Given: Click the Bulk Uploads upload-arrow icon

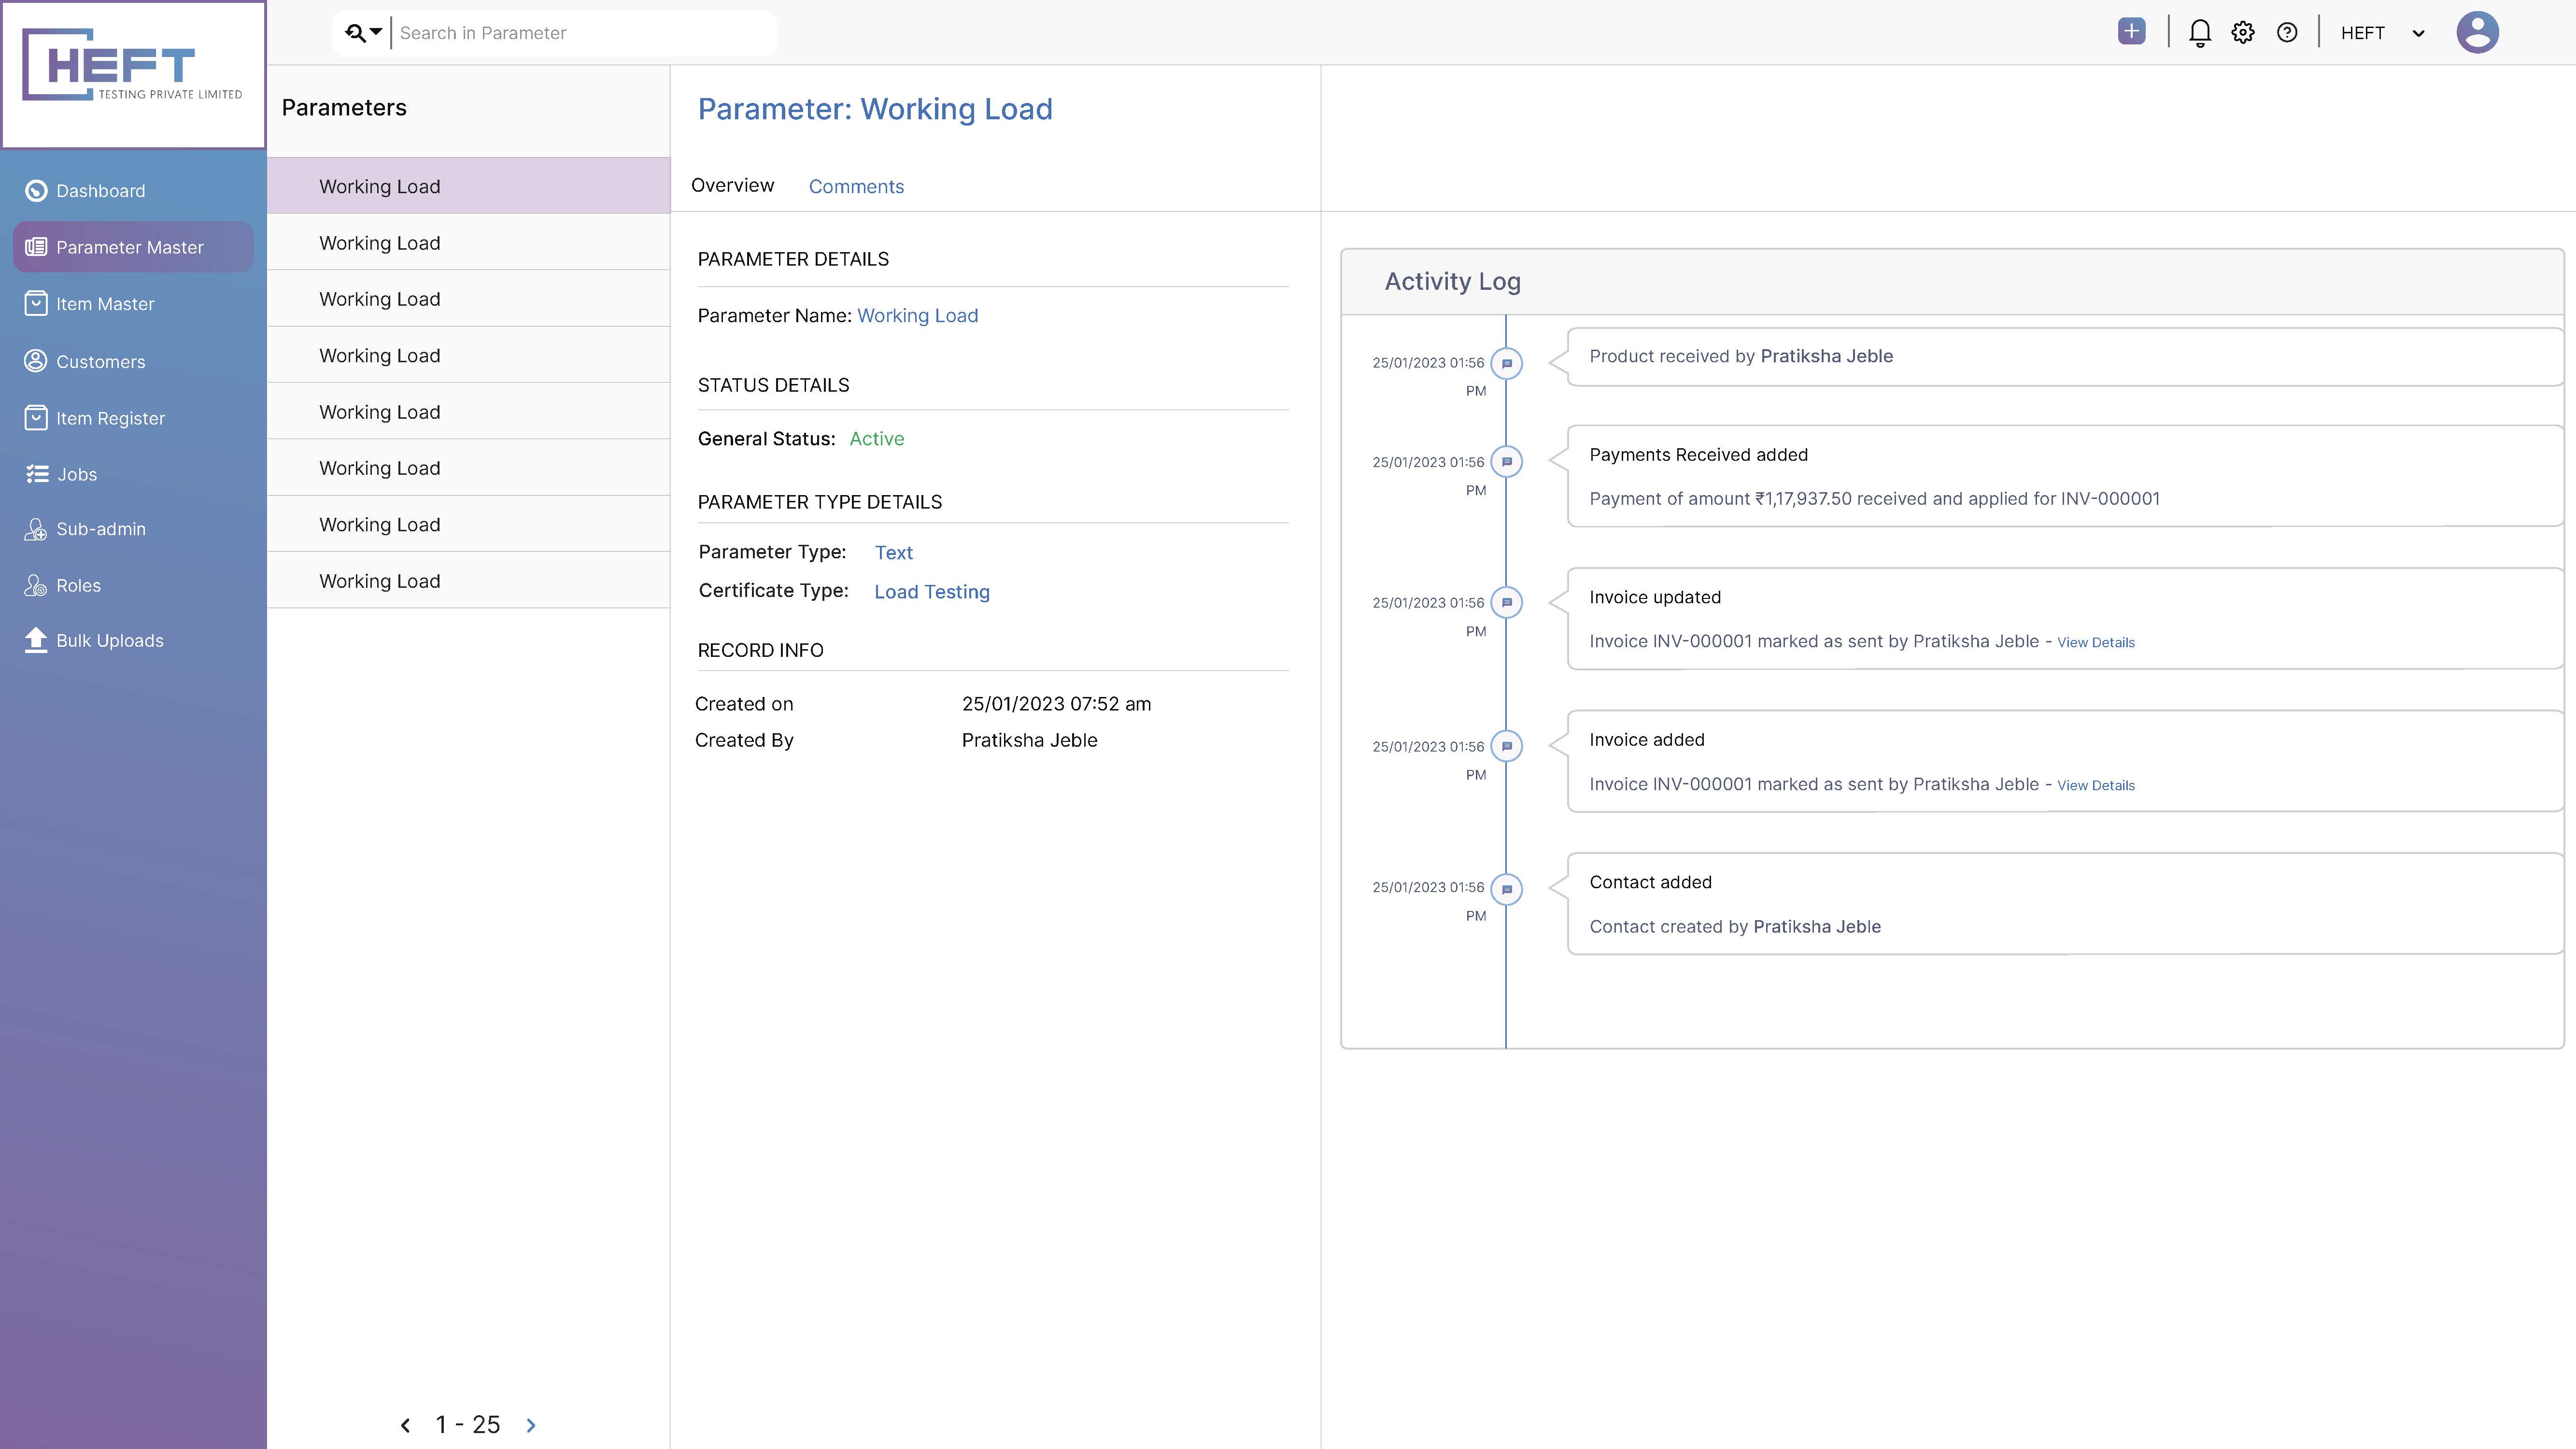Looking at the screenshot, I should (x=36, y=640).
